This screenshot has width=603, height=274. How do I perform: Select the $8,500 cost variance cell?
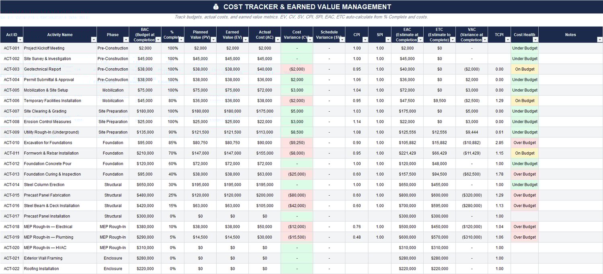pos(297,132)
